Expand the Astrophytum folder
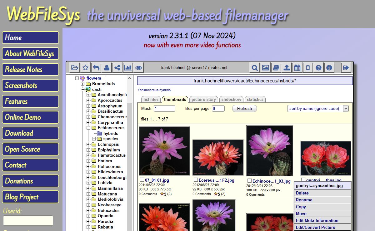Screen dimensions: 375x231 point(88,106)
